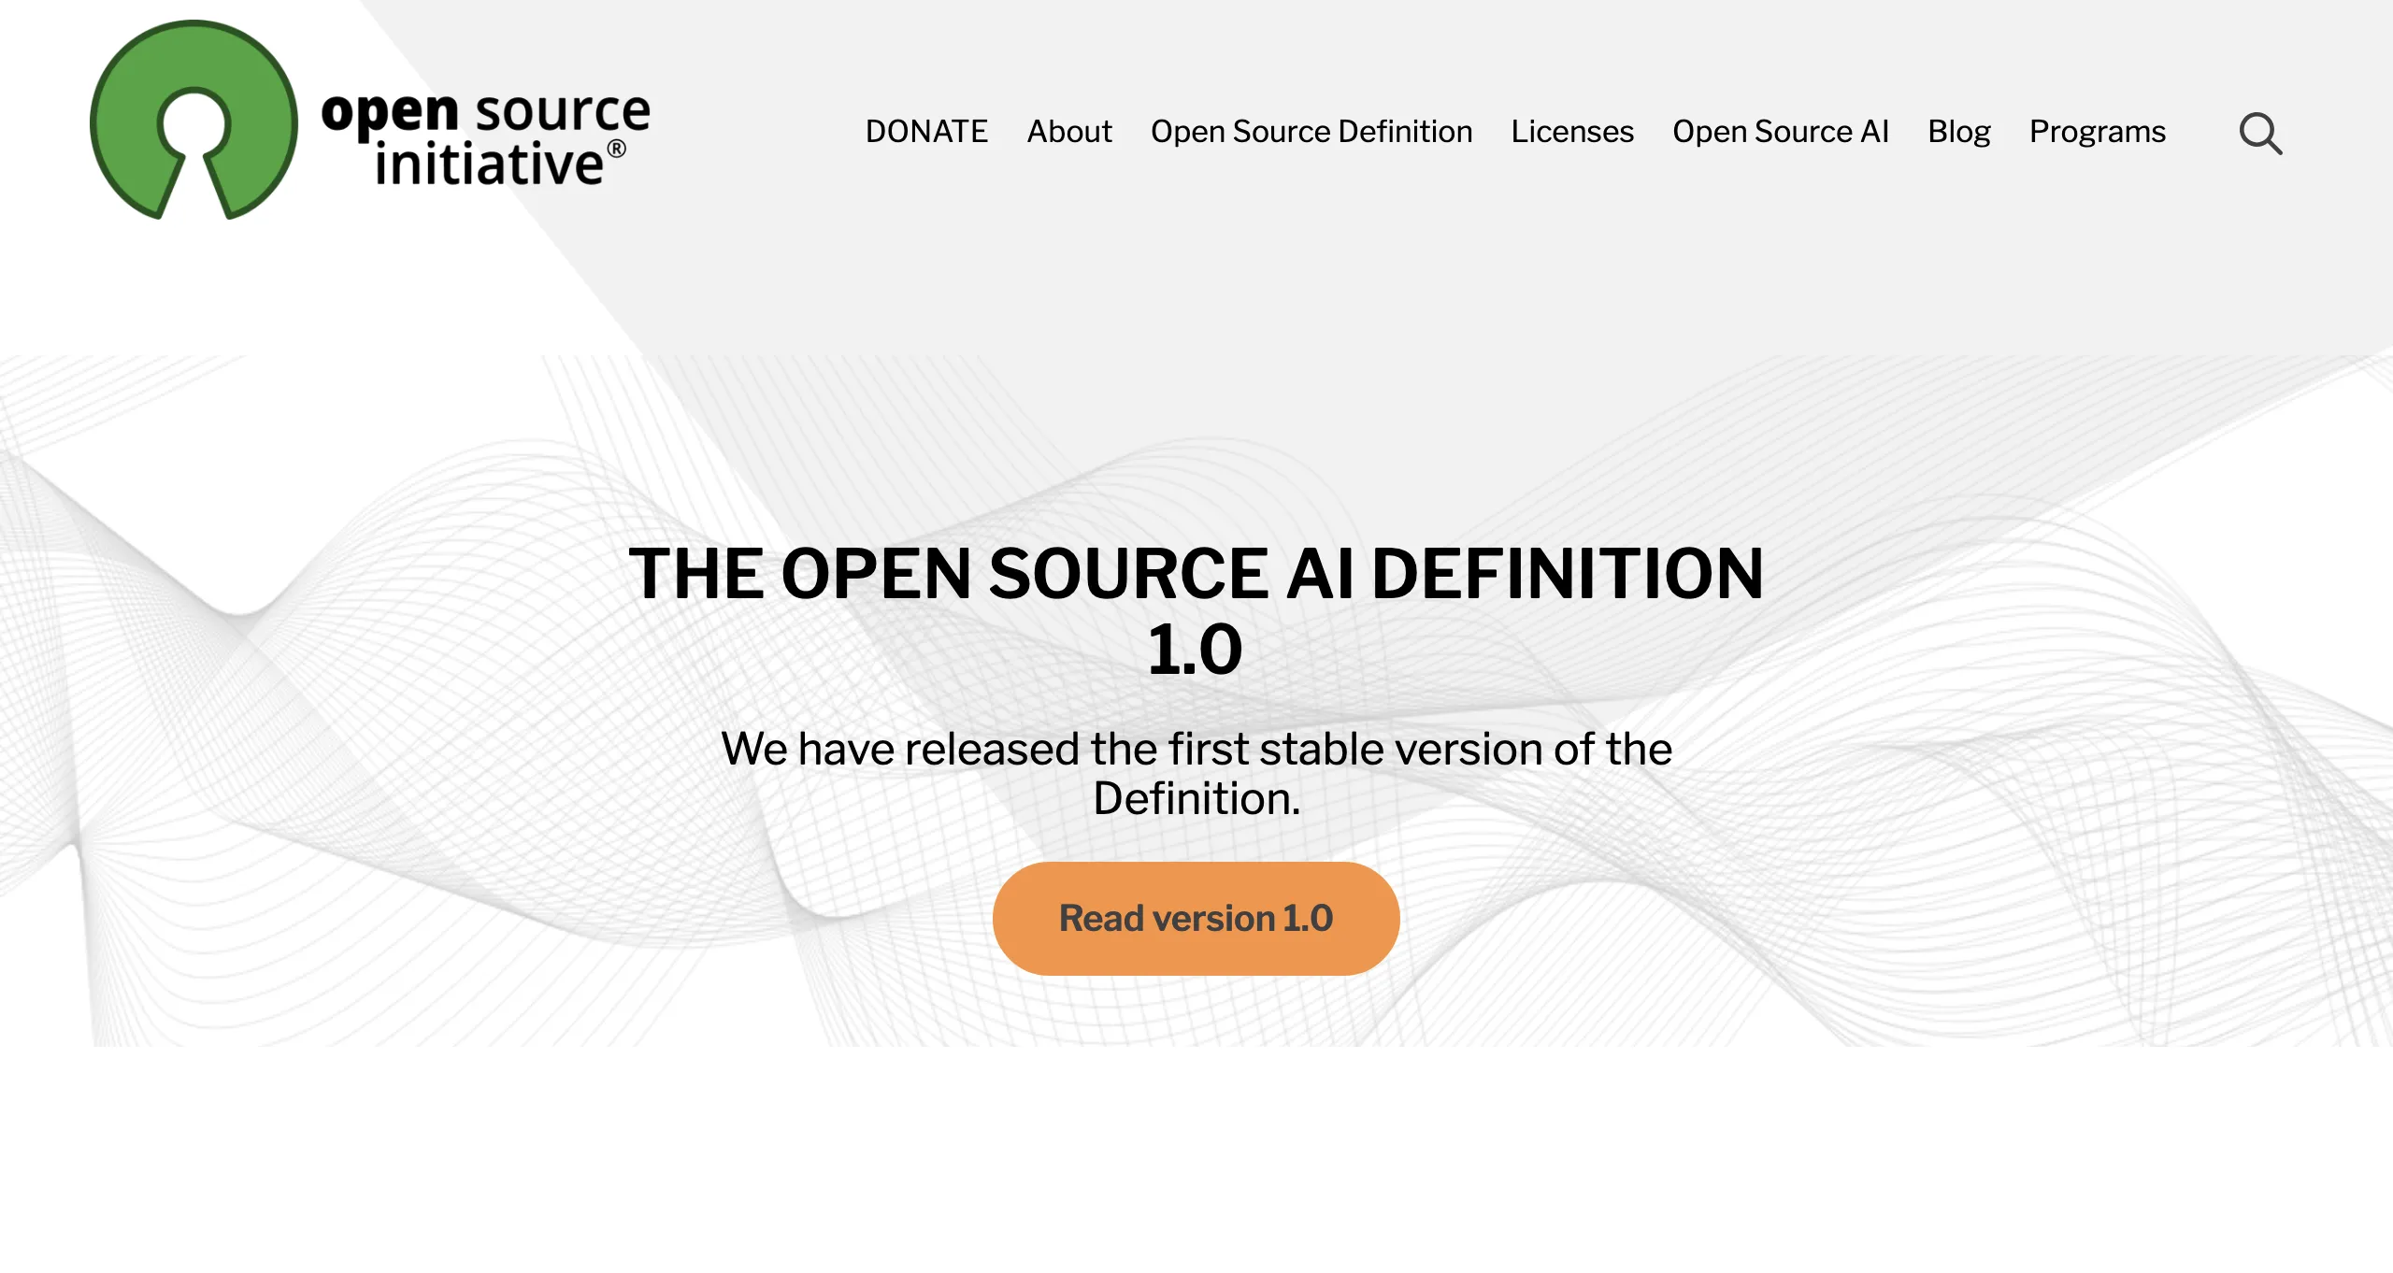
Task: Click the 'first stable version' subtitle text
Action: point(1196,773)
